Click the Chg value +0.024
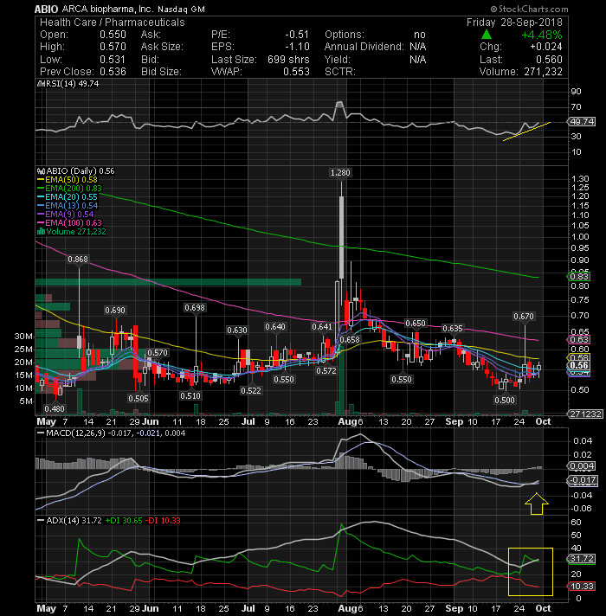Screen dimensions: 606x616 tap(546, 47)
